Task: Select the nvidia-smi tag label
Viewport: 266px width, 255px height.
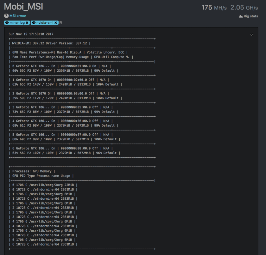Action: [45, 23]
